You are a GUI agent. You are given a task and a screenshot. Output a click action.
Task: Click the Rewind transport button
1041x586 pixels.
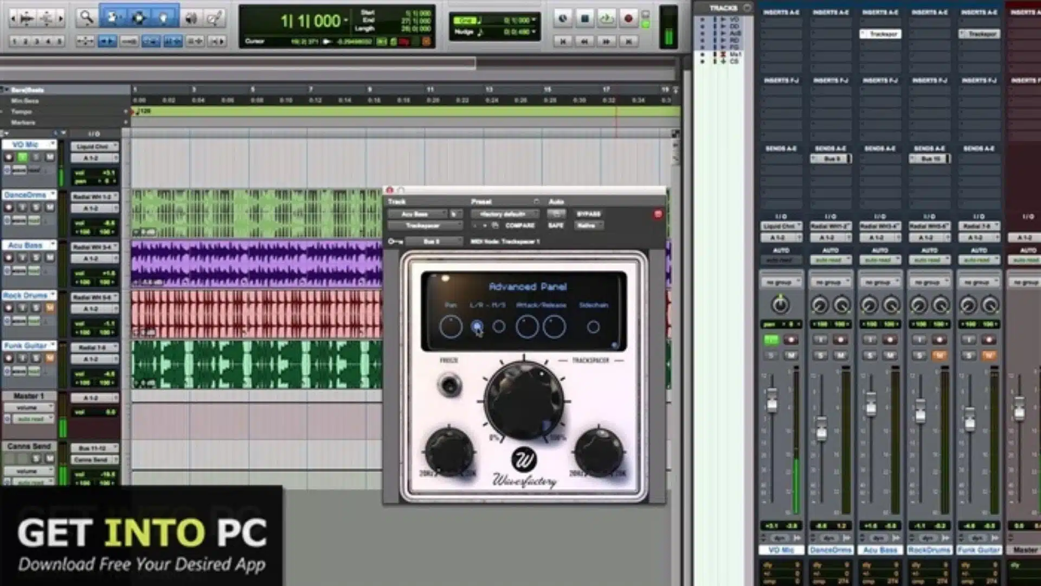click(584, 41)
